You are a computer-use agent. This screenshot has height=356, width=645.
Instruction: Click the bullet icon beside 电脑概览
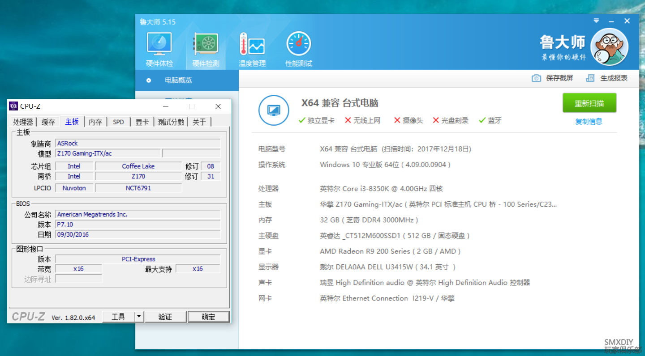(149, 81)
